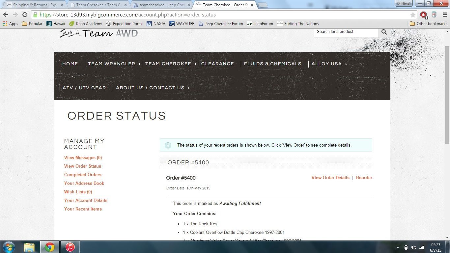Open the Windows Start menu
450x253 pixels.
pyautogui.click(x=9, y=247)
